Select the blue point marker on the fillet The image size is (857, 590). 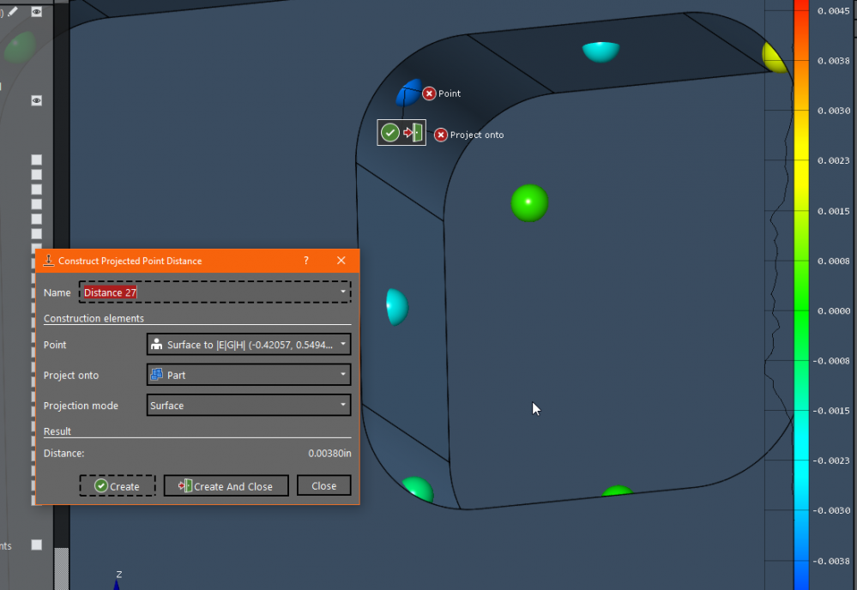[x=408, y=92]
